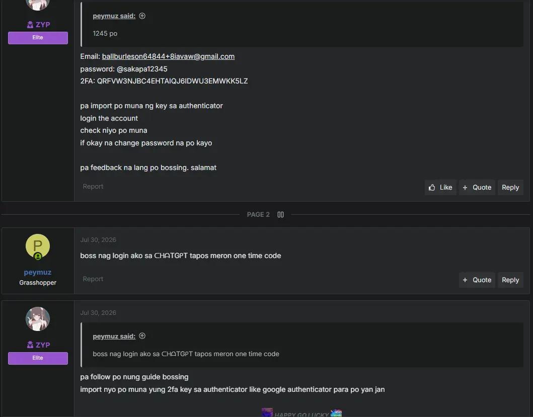Open the PAGE 2 columns icon

[x=280, y=214]
